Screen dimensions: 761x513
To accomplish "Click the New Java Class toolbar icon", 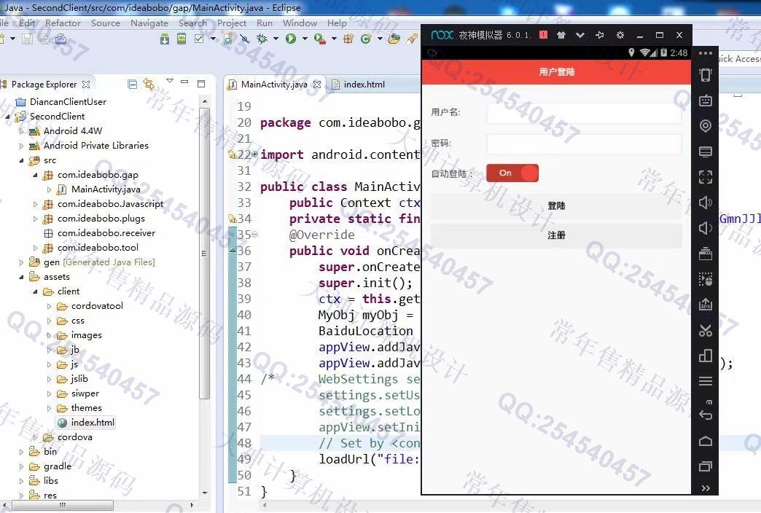I will (366, 39).
